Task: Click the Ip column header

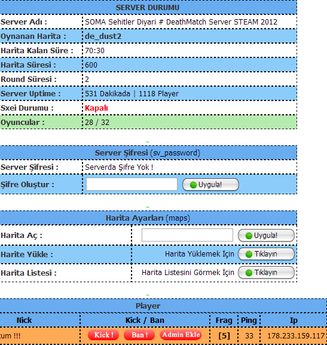Action: 294,320
